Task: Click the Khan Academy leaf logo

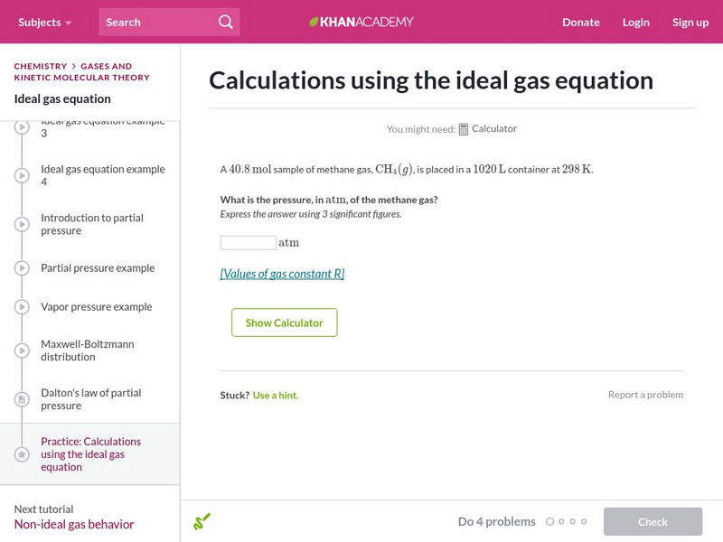Action: click(x=313, y=22)
